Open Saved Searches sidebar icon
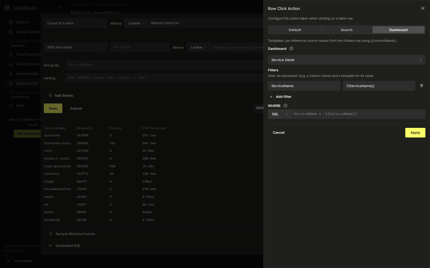430x268 pixels. pyautogui.click(x=11, y=32)
